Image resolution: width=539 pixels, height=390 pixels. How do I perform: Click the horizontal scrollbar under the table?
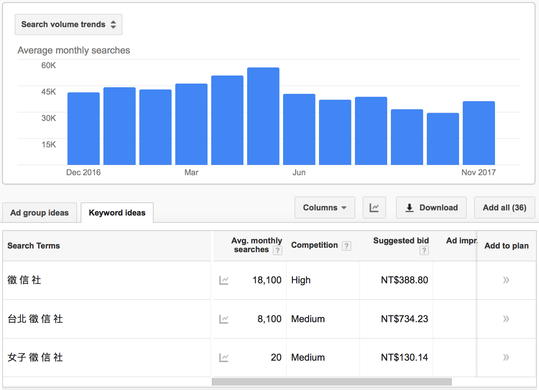pyautogui.click(x=331, y=382)
